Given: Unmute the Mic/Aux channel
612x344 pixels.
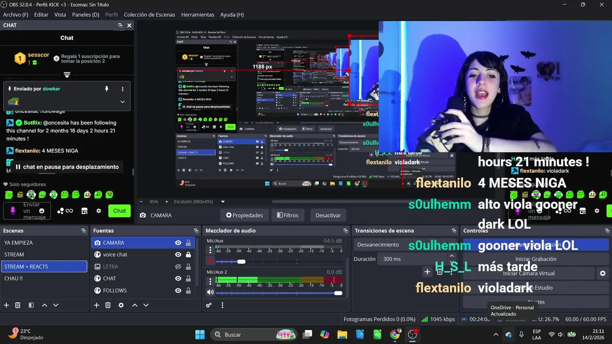Looking at the screenshot, I should 210,261.
